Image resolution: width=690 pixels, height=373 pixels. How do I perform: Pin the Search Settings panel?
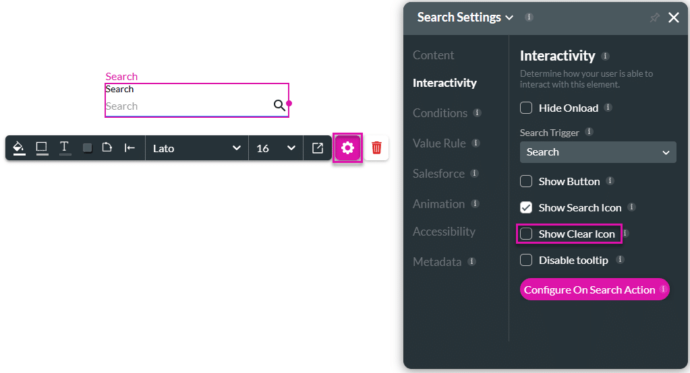(654, 18)
